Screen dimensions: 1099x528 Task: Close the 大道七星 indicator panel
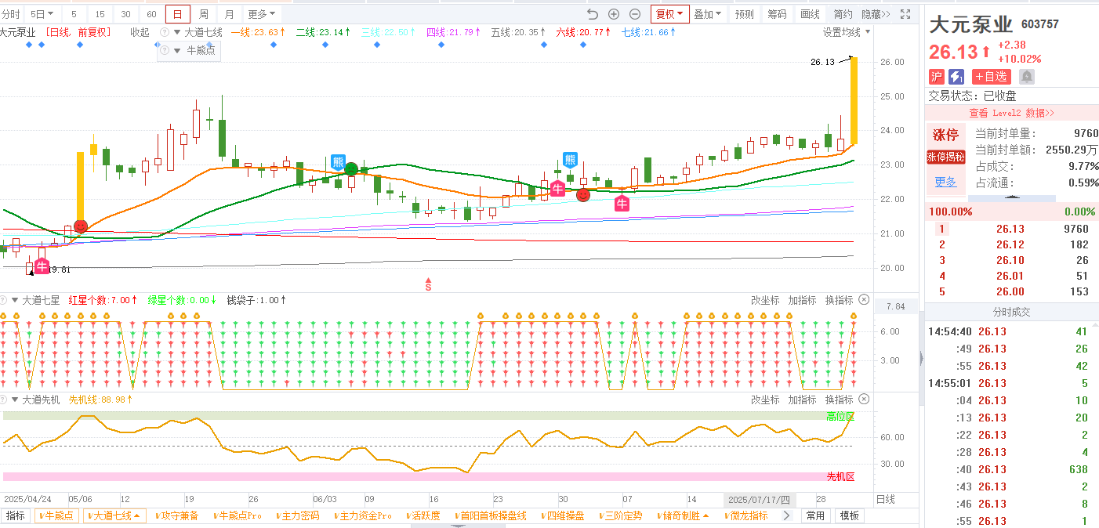pyautogui.click(x=864, y=300)
